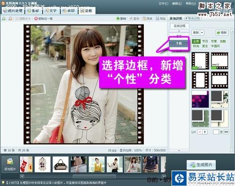
Task: Click the 生成图片 generate button
Action: click(x=201, y=165)
